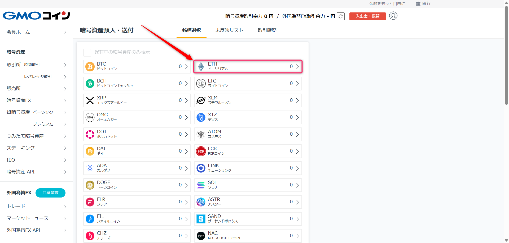Click the ATOM Cosmos icon
509x243 pixels.
[x=201, y=134]
